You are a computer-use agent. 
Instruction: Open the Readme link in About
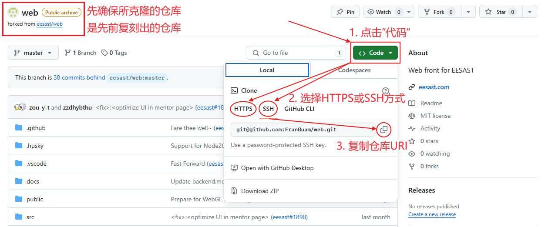[x=431, y=103]
